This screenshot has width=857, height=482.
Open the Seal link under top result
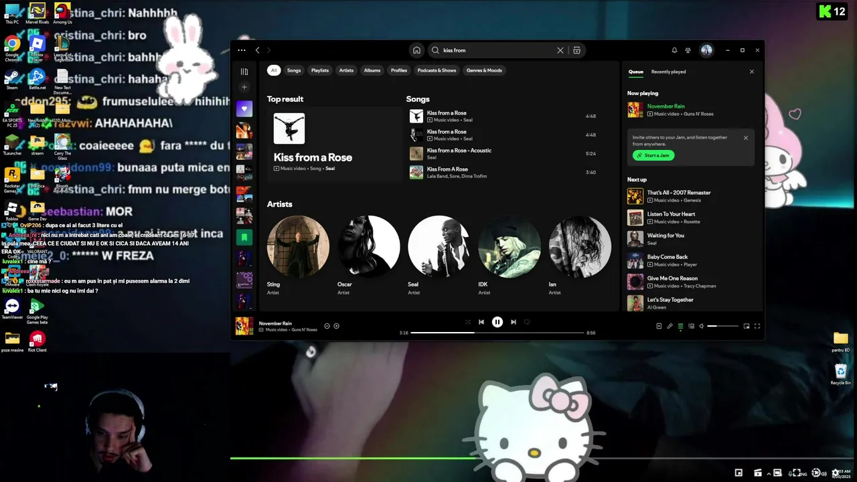click(330, 169)
